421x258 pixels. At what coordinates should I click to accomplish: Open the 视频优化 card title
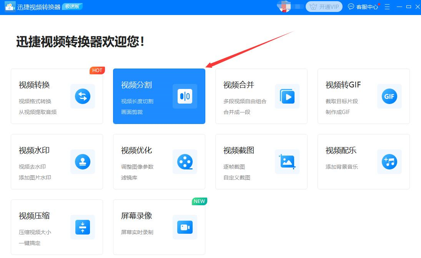(x=136, y=150)
